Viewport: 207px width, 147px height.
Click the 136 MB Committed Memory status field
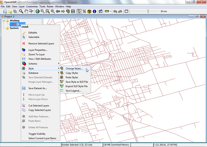point(117,145)
